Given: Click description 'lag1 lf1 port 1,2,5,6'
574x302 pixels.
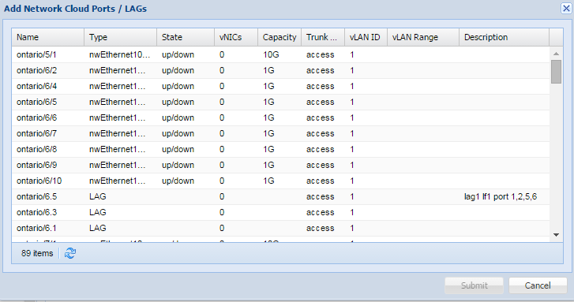Looking at the screenshot, I should [501, 196].
